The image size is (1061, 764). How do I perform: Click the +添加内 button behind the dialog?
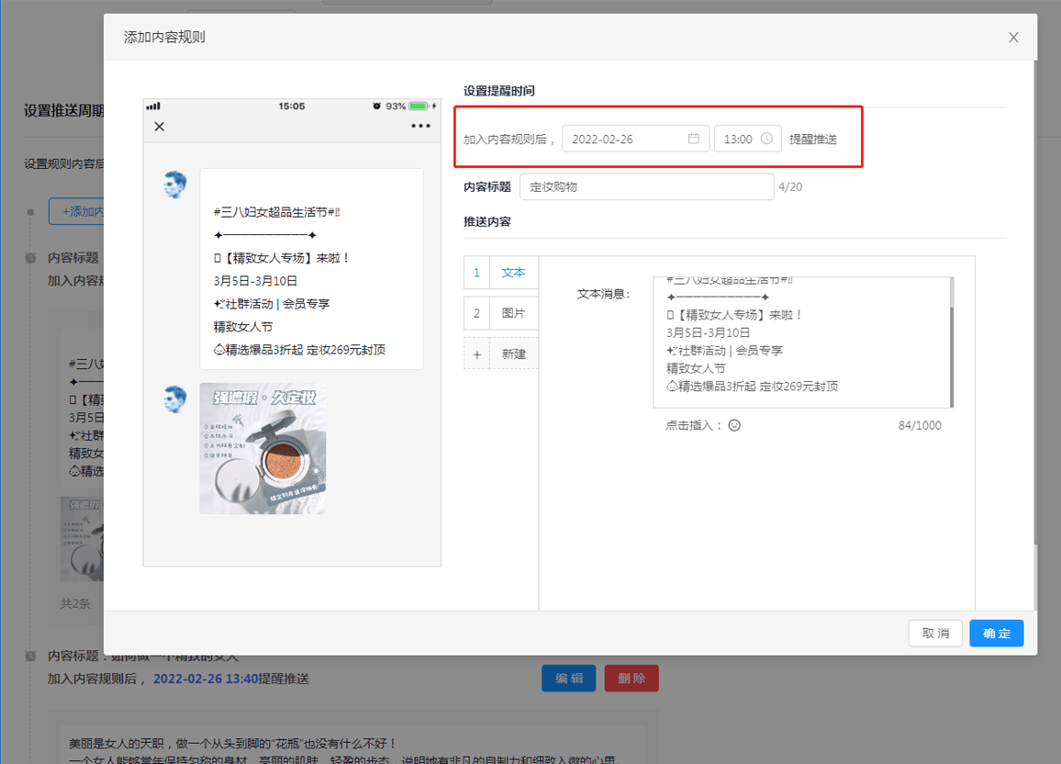tap(76, 212)
